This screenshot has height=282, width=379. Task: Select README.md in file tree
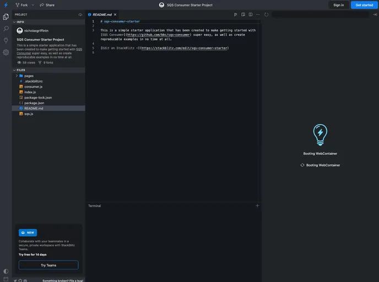[x=48, y=109]
